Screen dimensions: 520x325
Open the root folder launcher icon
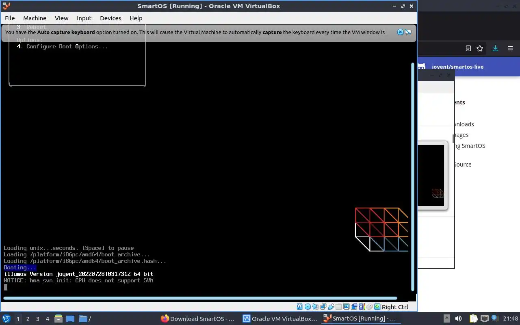pos(84,318)
